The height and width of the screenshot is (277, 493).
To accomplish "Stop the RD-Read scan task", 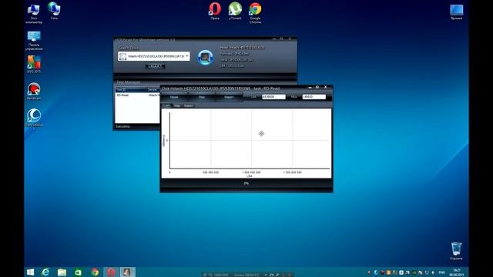I will coord(202,97).
